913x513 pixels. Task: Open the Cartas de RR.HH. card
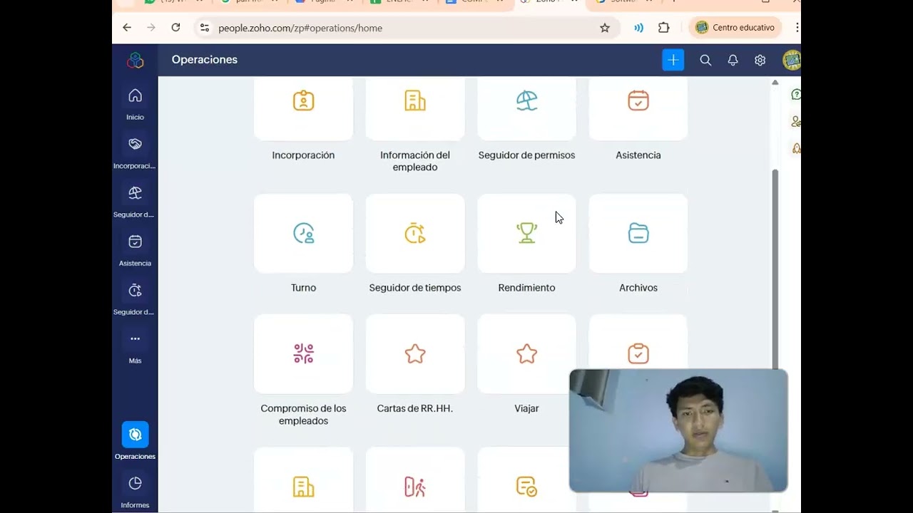[415, 354]
